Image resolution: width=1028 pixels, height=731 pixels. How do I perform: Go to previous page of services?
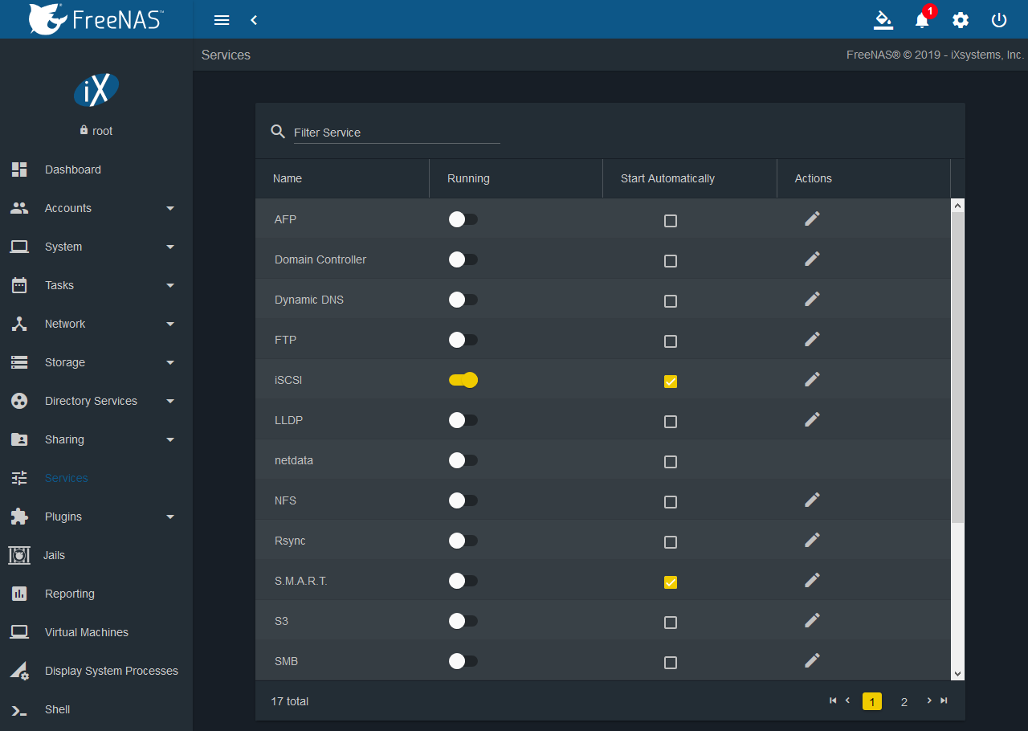pyautogui.click(x=847, y=700)
